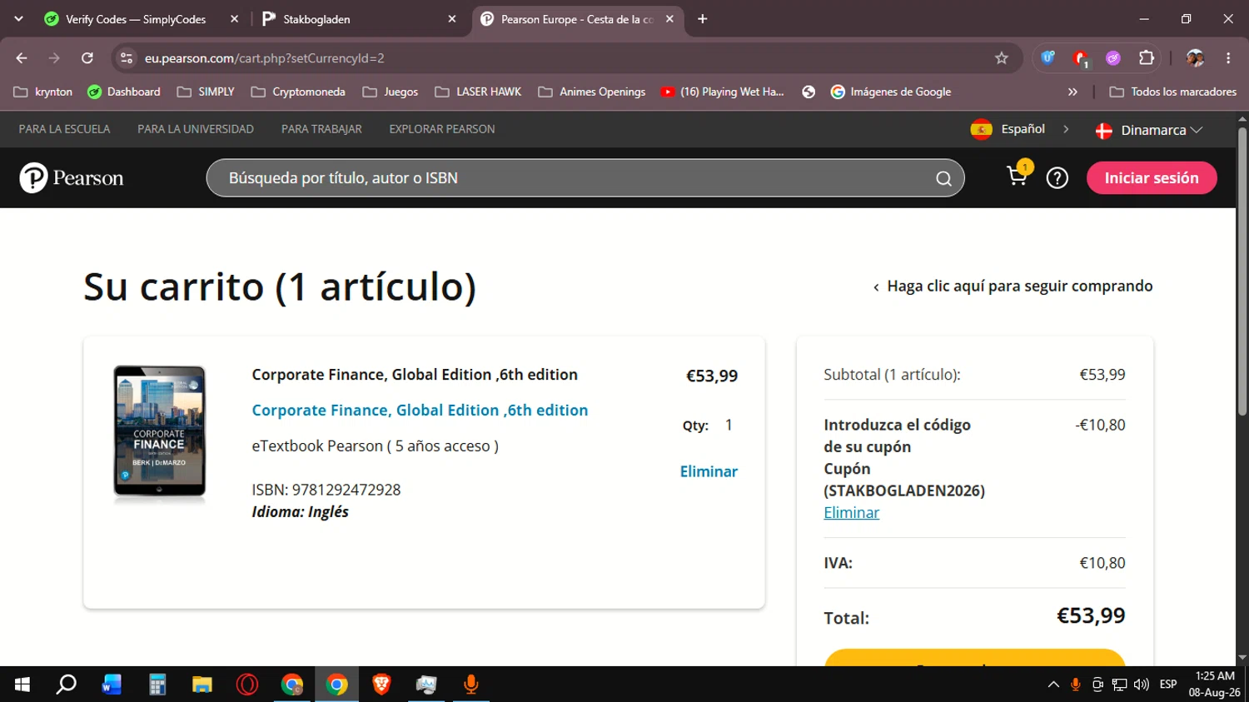1249x702 pixels.
Task: Open the Chrome three-dot menu
Action: point(1228,58)
